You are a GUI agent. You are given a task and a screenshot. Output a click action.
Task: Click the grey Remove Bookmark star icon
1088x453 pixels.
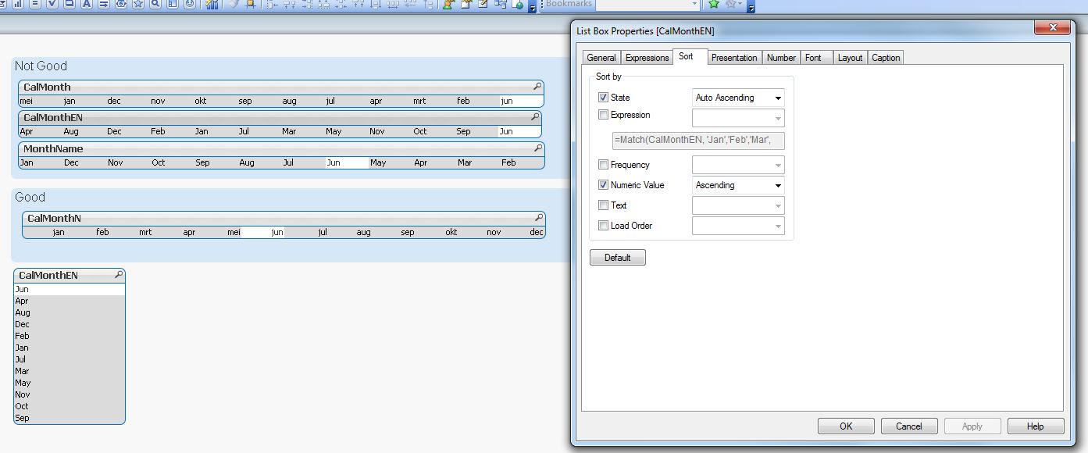pos(732,4)
